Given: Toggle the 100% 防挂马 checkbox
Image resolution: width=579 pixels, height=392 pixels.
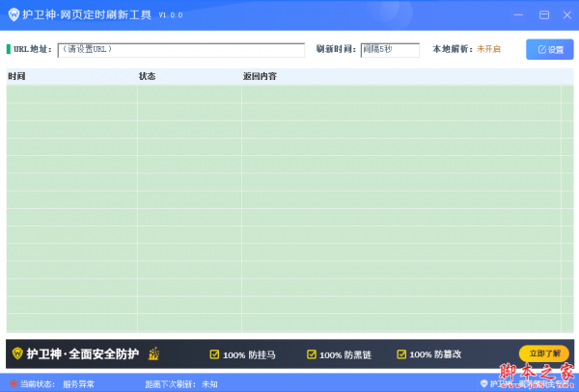Looking at the screenshot, I should pyautogui.click(x=214, y=354).
